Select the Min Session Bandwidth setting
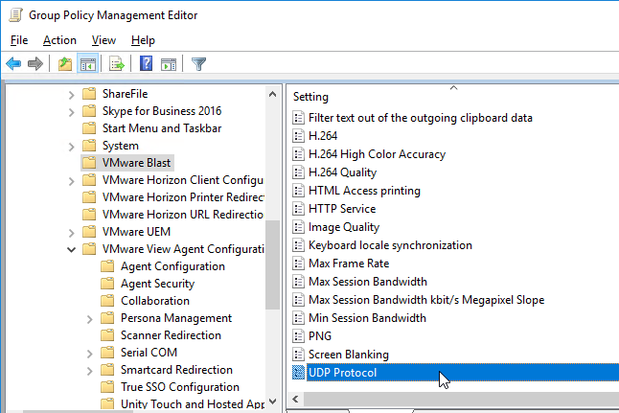The width and height of the screenshot is (619, 413). pos(367,318)
